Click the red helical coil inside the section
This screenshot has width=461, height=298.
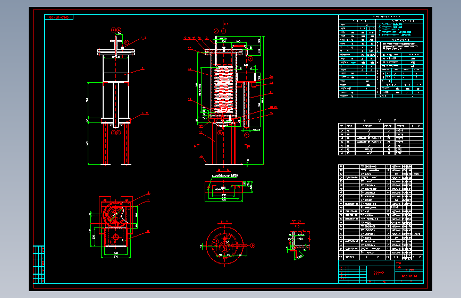click(224, 90)
